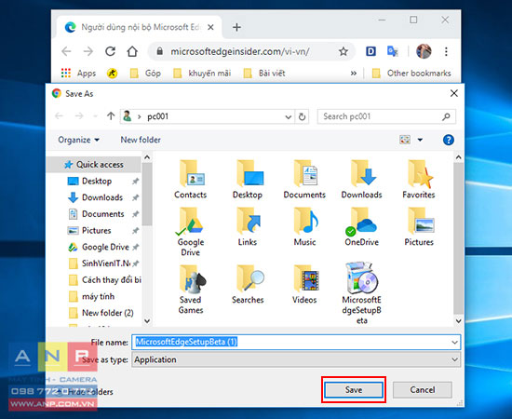This screenshot has height=419, width=512.
Task: Click the Hide Folders toggle
Action: click(86, 392)
